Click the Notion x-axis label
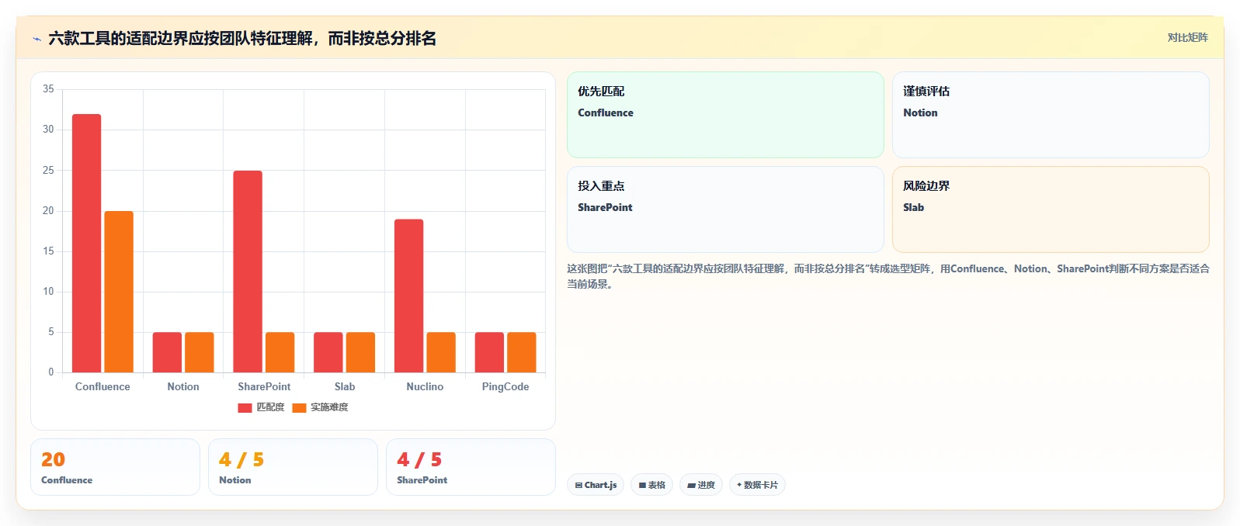This screenshot has width=1240, height=526. (x=183, y=386)
